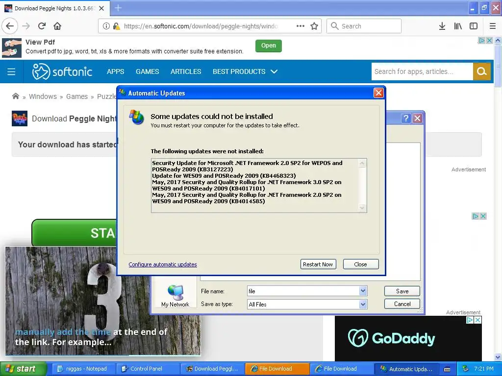This screenshot has width=502, height=376.
Task: Click the Softonic logo
Action: pyautogui.click(x=62, y=71)
